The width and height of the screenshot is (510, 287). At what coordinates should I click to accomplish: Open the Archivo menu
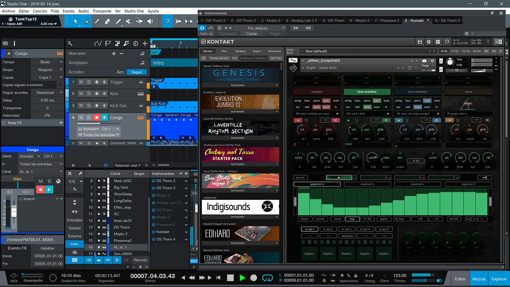coord(8,11)
